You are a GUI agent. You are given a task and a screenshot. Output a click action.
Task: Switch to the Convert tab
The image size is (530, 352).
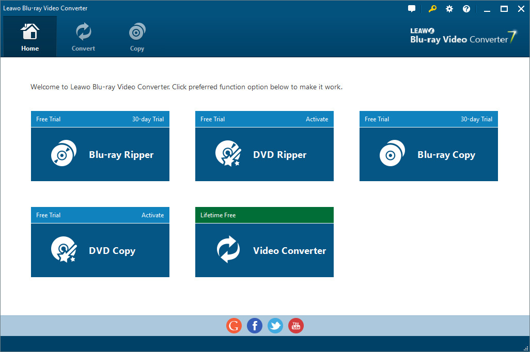[x=83, y=36]
